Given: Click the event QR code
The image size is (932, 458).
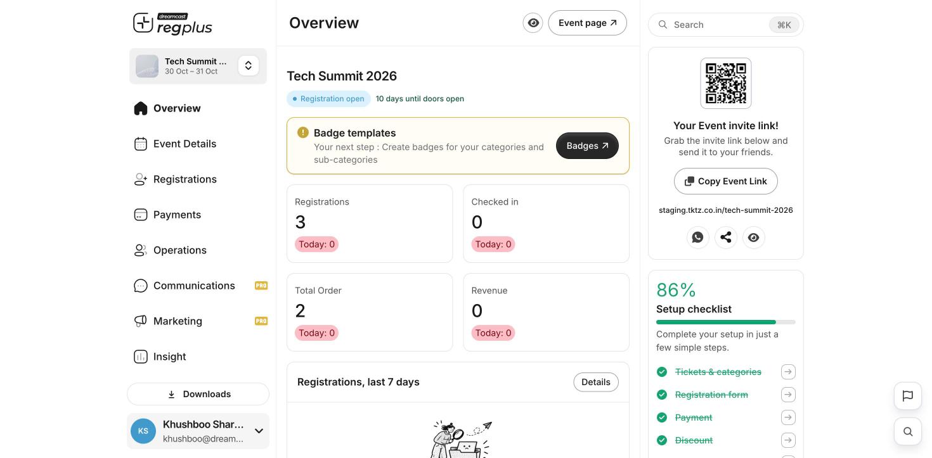Looking at the screenshot, I should 726,83.
